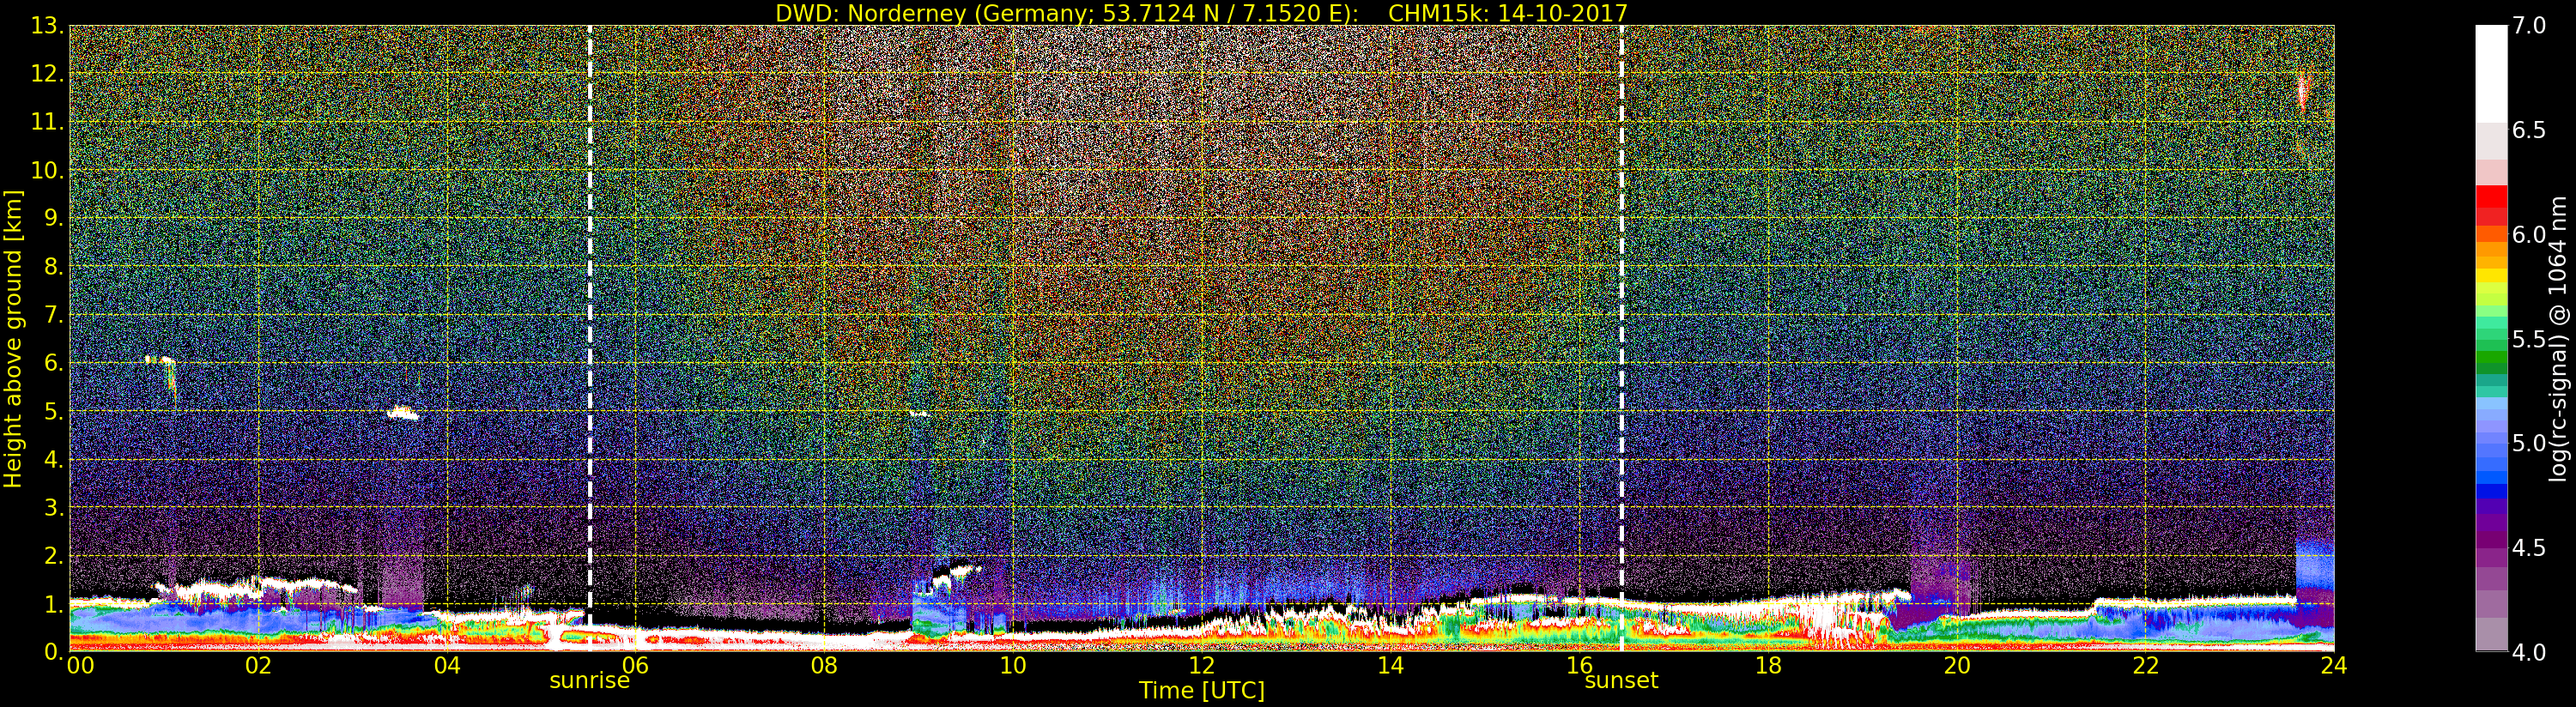Click the '12' time axis tick label
The height and width of the screenshot is (707, 2576).
click(1201, 665)
